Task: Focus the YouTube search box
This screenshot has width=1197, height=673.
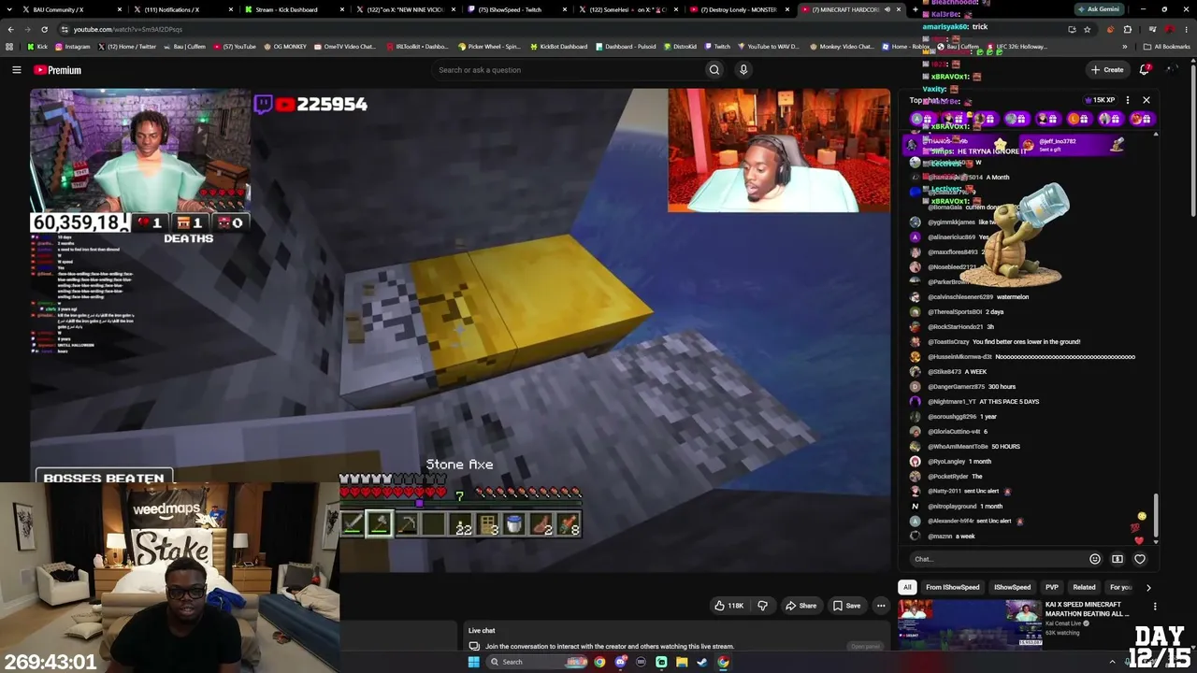Action: tap(567, 70)
